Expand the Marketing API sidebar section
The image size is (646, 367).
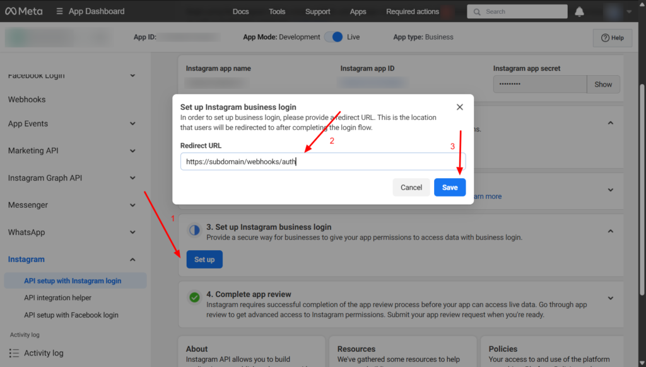[x=132, y=151]
